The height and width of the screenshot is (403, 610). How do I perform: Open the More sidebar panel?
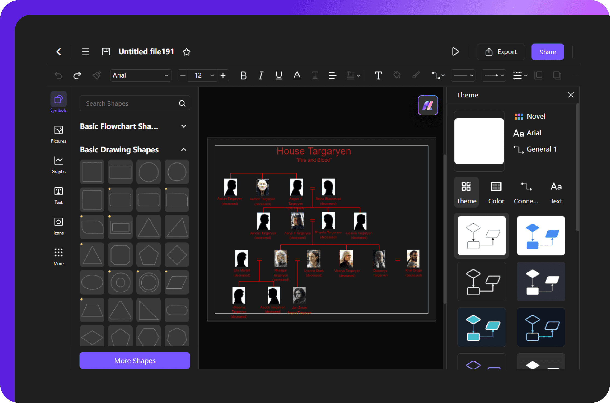[58, 256]
